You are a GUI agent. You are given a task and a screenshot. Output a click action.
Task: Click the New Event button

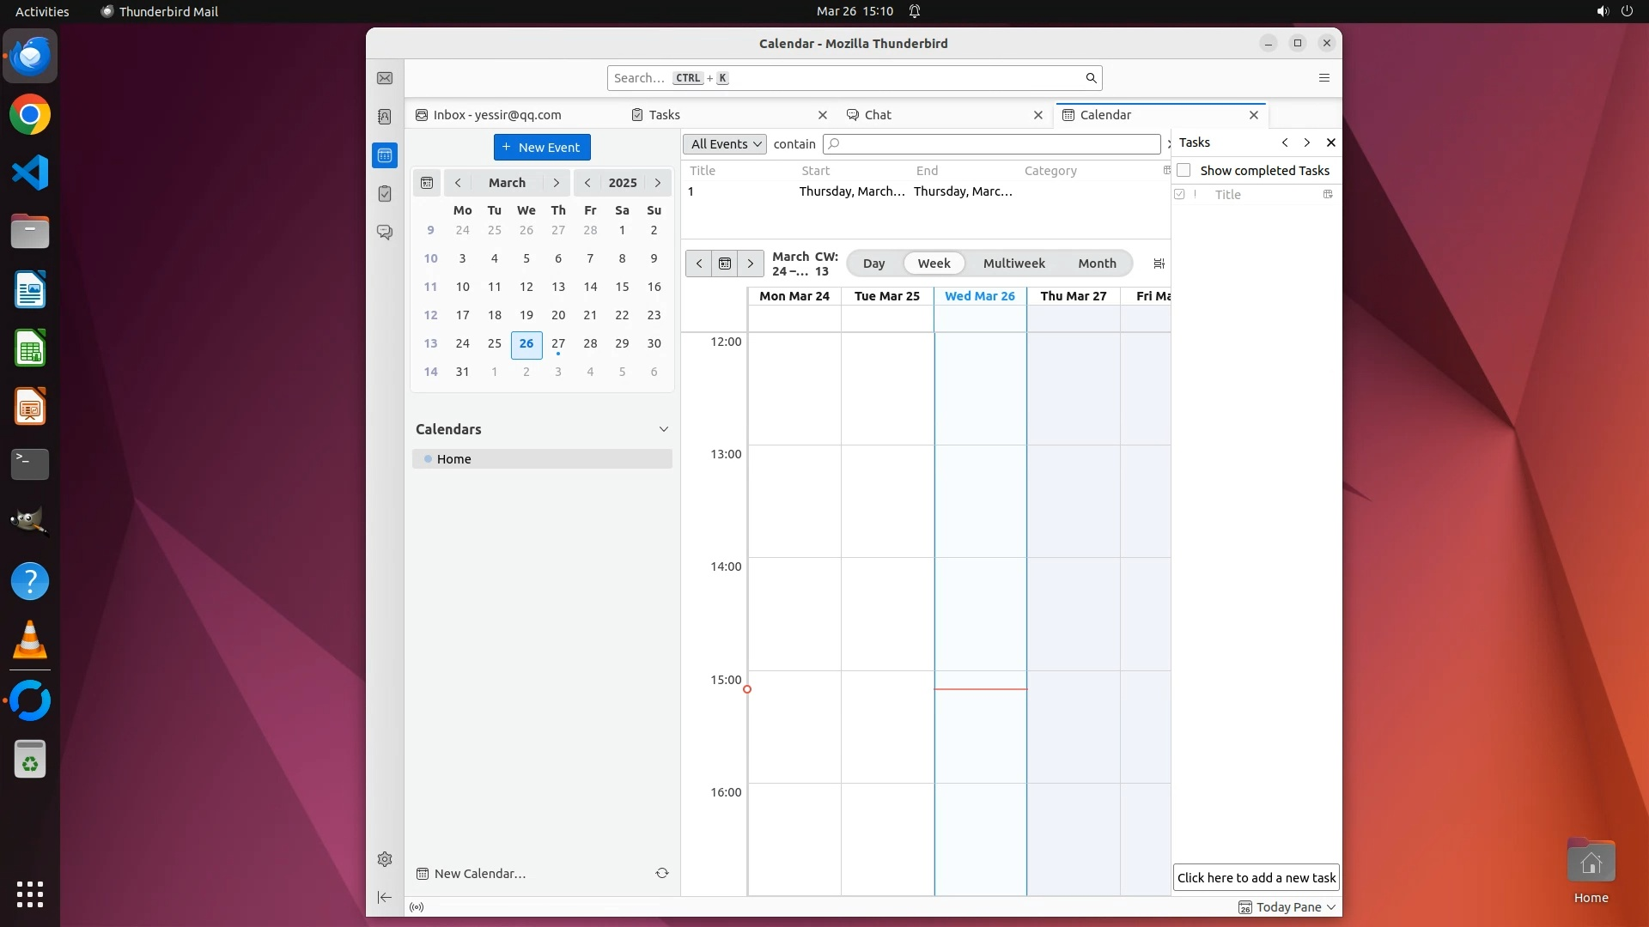coord(542,148)
